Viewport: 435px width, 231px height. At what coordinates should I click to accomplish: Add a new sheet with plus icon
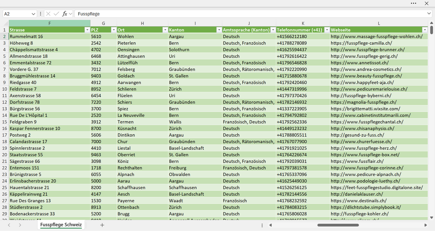102,225
